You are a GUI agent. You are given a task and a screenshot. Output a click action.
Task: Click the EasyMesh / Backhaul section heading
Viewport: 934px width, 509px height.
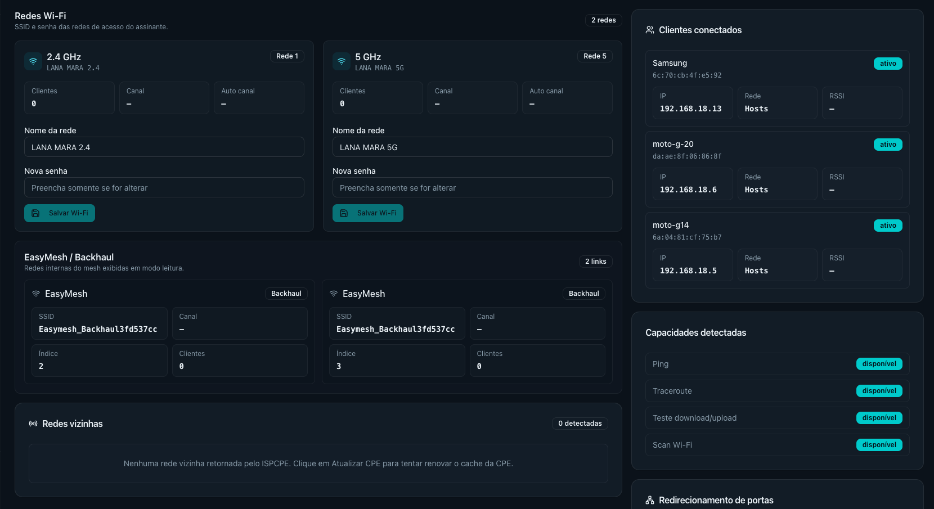tap(69, 257)
